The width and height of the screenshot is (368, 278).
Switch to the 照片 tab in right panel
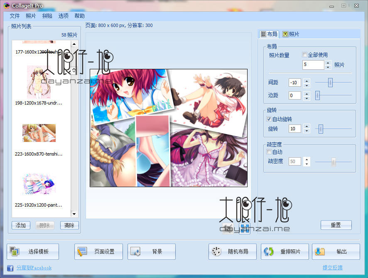(x=291, y=34)
